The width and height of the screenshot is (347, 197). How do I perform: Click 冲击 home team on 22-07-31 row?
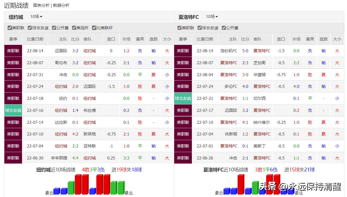[63, 75]
